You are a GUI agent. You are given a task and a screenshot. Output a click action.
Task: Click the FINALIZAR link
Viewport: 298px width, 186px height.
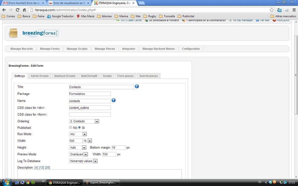coord(281,20)
